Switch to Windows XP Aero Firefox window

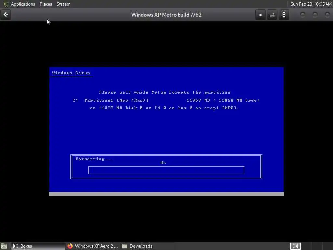(x=93, y=246)
